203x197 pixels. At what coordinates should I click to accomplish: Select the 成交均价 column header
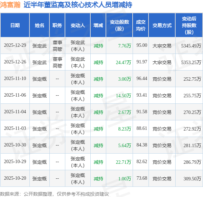(x=141, y=25)
